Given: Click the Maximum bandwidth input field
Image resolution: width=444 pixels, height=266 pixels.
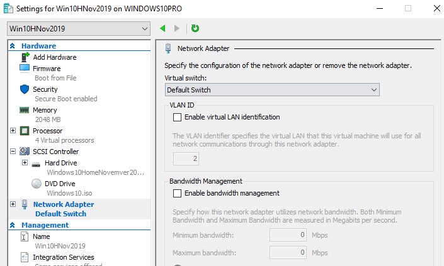Looking at the screenshot, I should point(288,252).
